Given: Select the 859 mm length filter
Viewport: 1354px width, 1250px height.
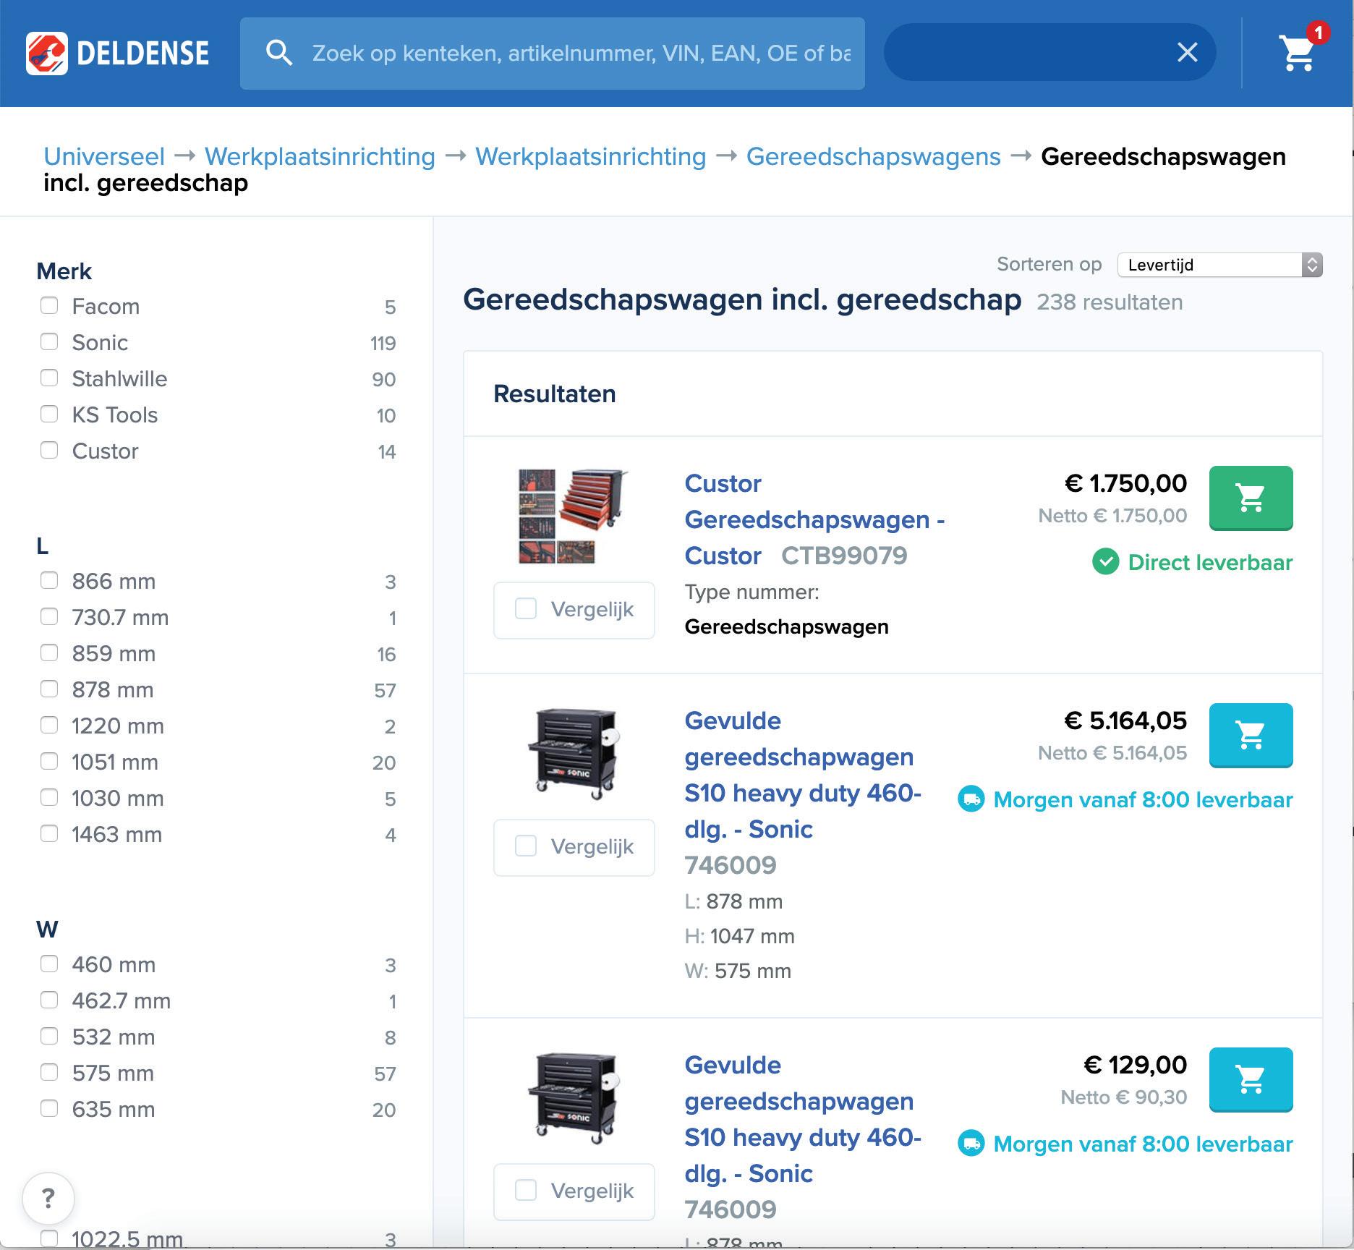Looking at the screenshot, I should (x=49, y=652).
